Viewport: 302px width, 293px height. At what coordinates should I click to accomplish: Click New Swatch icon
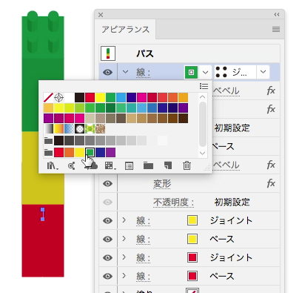(168, 165)
